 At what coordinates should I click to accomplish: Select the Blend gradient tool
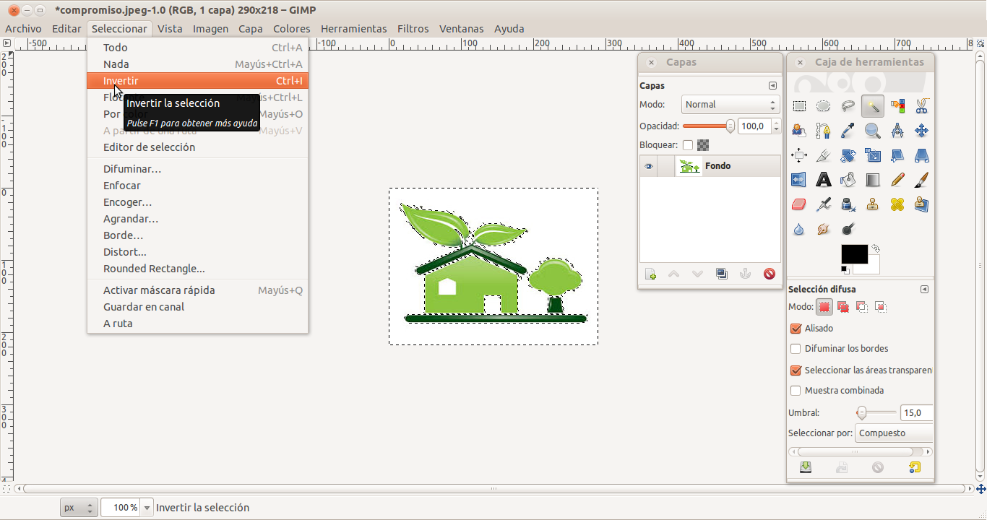click(x=873, y=180)
